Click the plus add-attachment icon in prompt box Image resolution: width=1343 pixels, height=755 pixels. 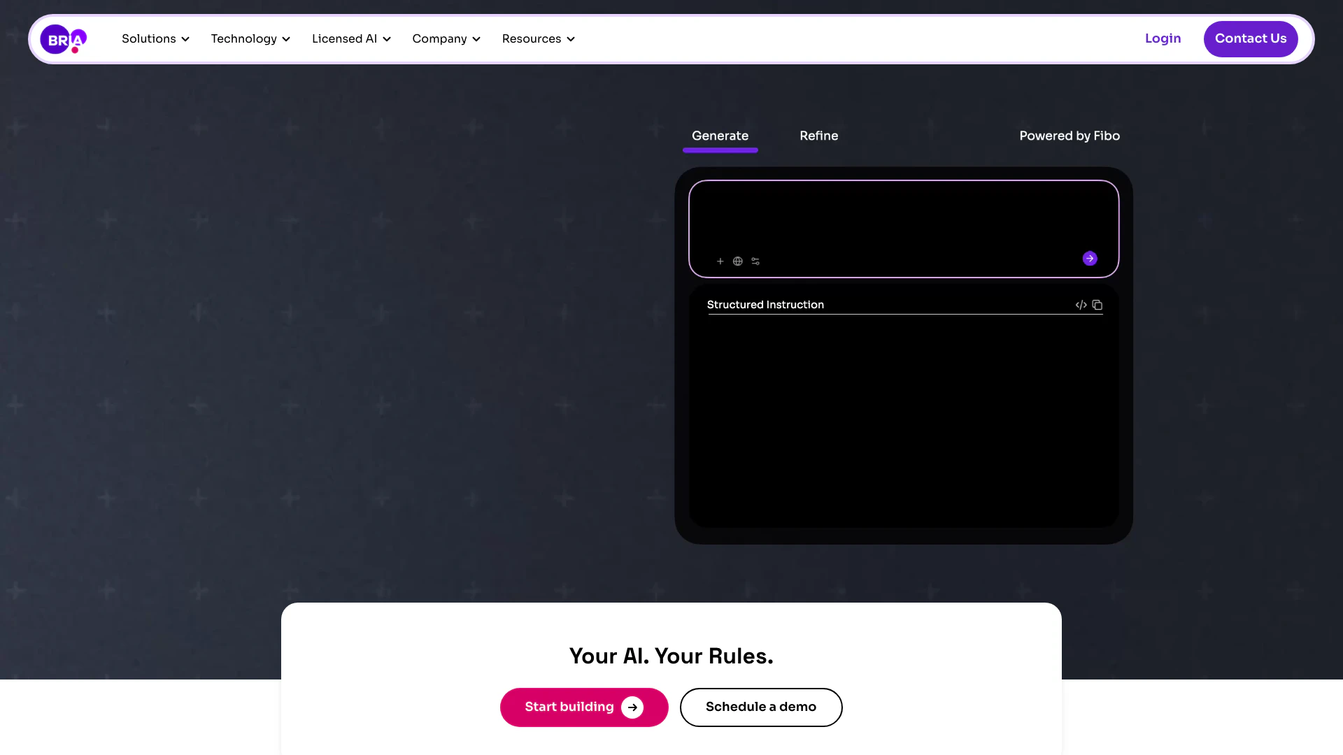click(x=720, y=261)
